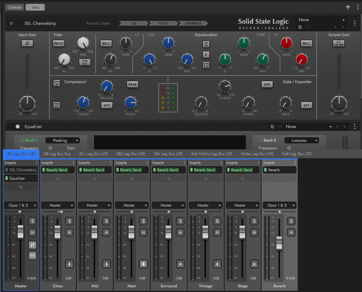The height and width of the screenshot is (292, 362).
Task: Solo the Mid channel
Action: (x=106, y=221)
